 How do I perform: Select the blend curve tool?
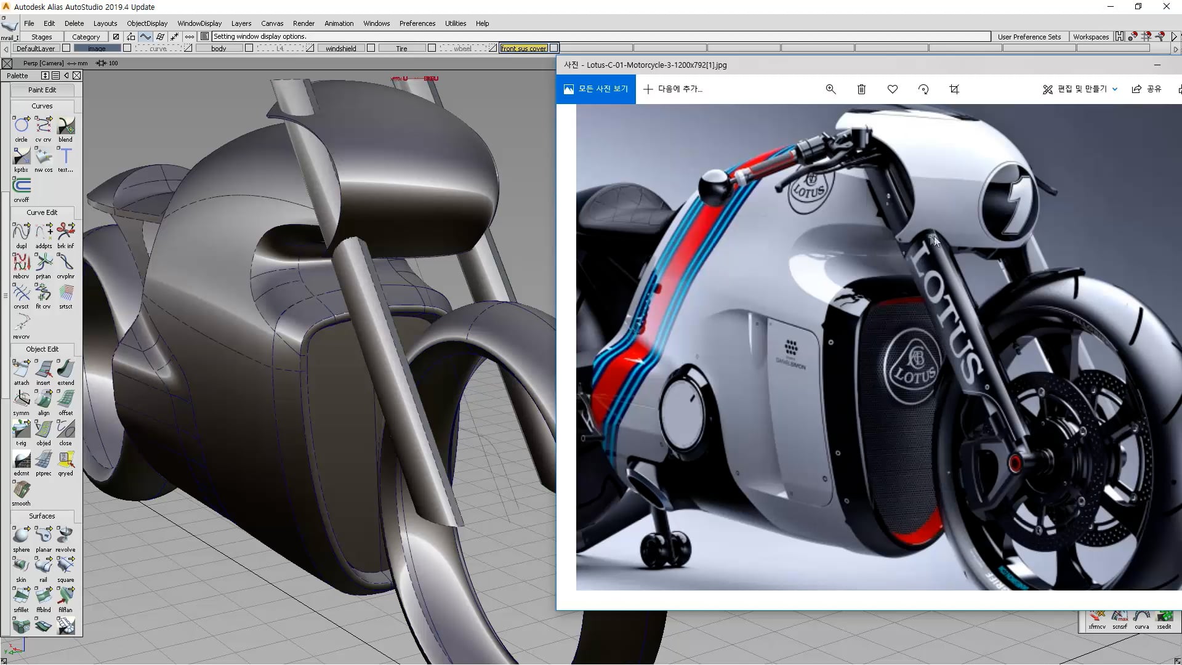tap(65, 125)
